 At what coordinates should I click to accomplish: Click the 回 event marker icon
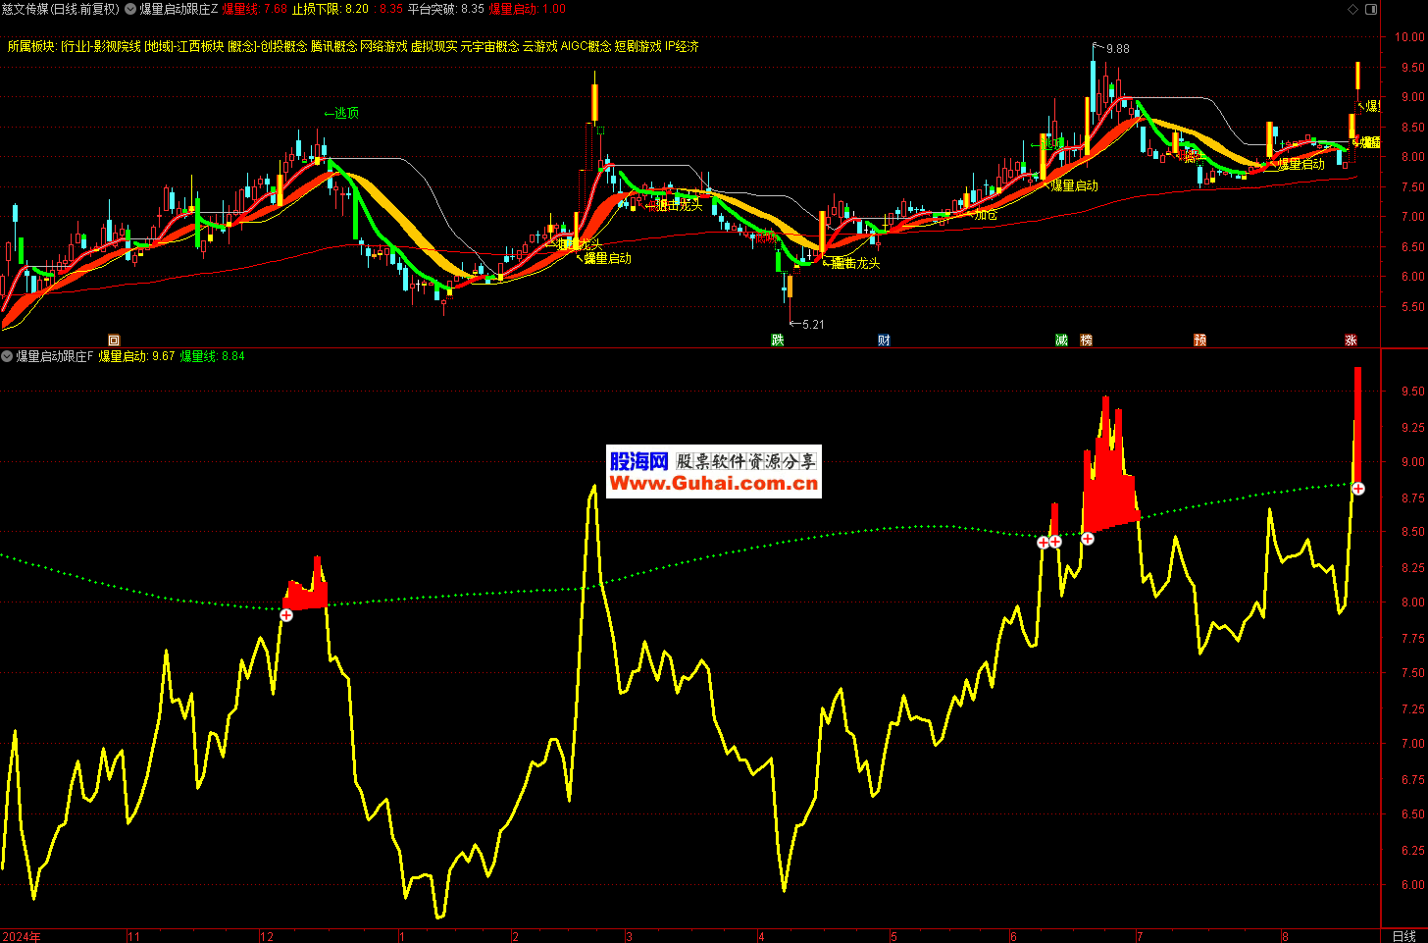tap(114, 341)
